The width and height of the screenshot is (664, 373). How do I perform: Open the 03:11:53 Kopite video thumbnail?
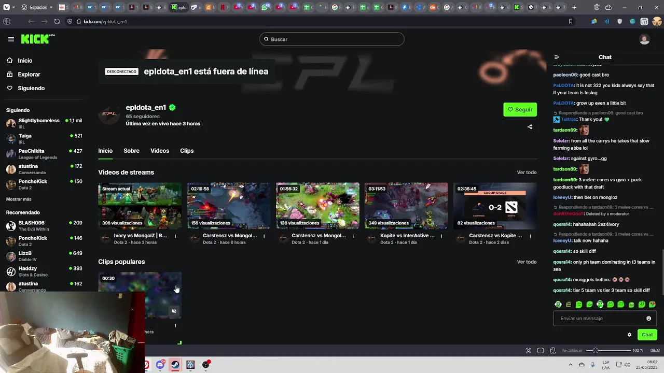(x=406, y=206)
